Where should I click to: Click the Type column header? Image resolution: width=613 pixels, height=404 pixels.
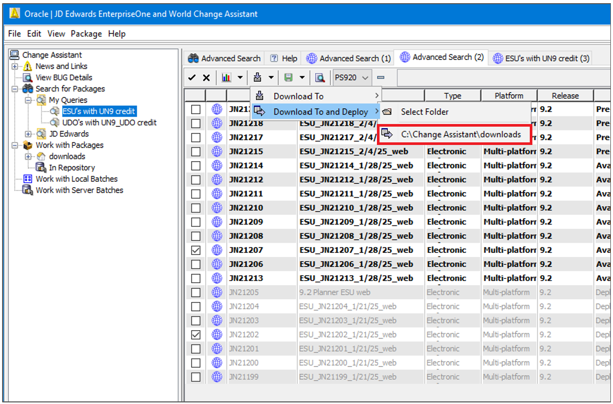pyautogui.click(x=452, y=95)
